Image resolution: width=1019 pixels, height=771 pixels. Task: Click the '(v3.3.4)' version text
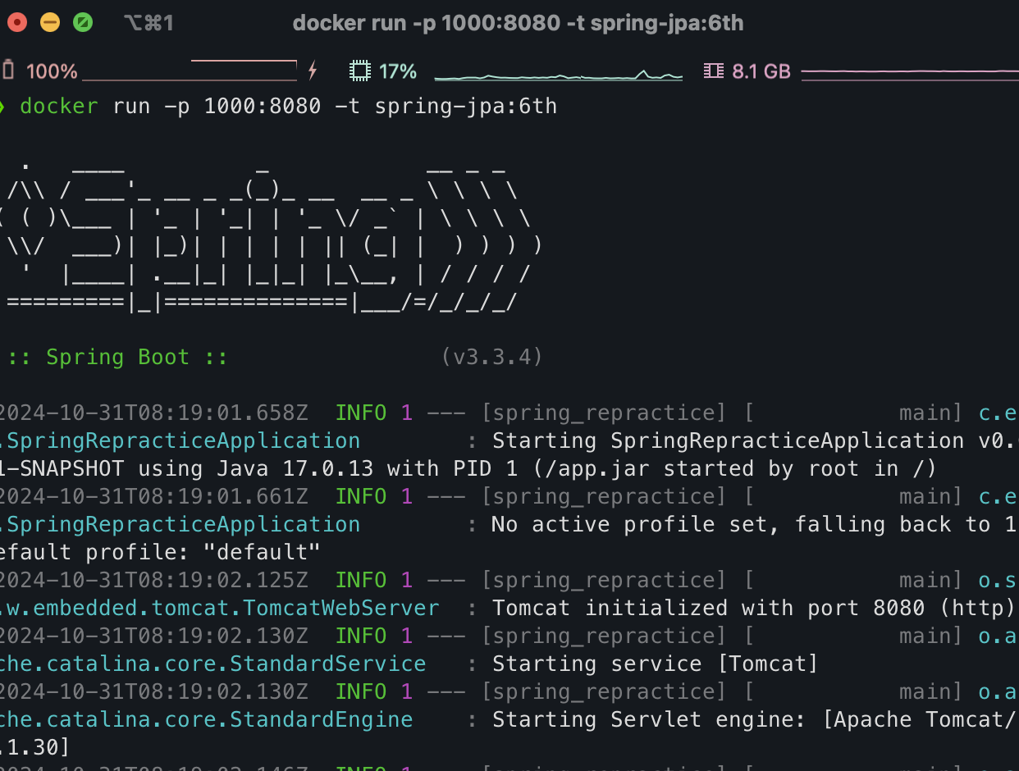tap(492, 358)
